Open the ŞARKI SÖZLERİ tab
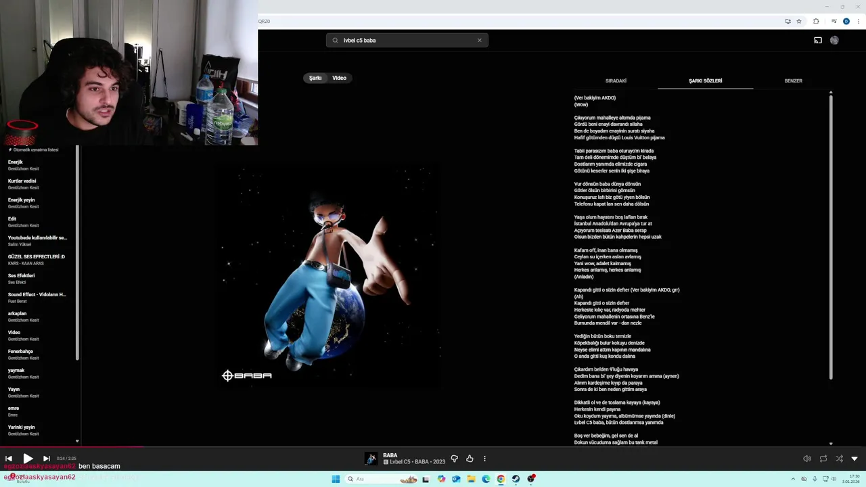 [x=705, y=80]
